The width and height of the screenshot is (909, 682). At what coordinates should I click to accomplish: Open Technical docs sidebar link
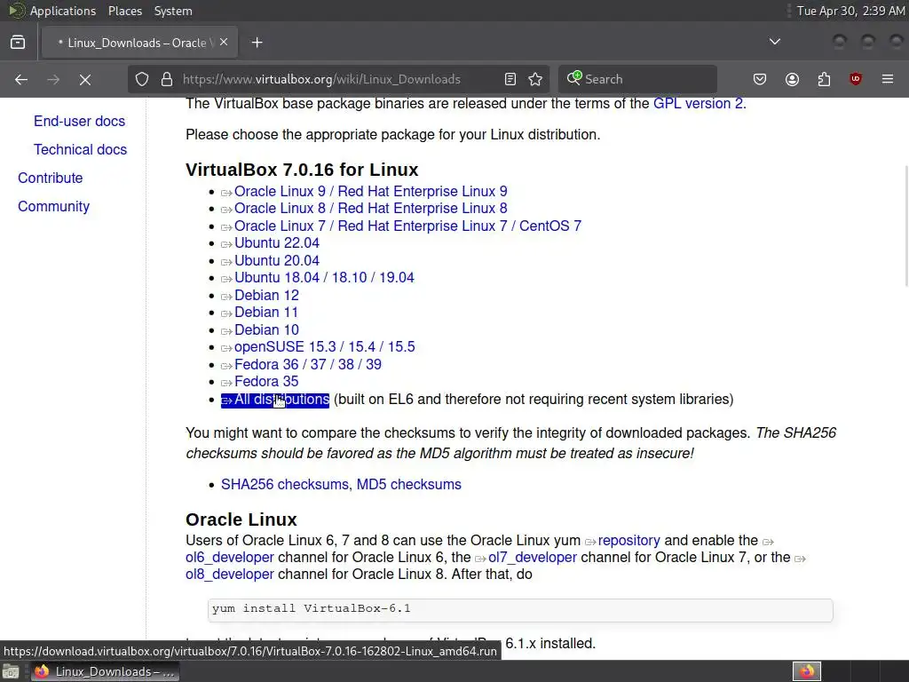tap(80, 149)
